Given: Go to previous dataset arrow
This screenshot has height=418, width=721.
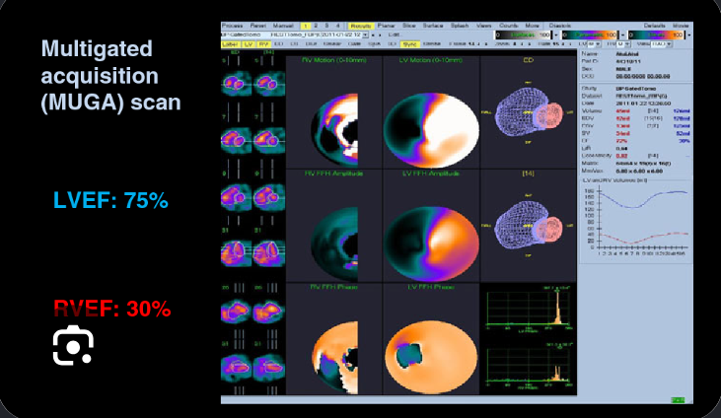Looking at the screenshot, I should click(x=373, y=35).
